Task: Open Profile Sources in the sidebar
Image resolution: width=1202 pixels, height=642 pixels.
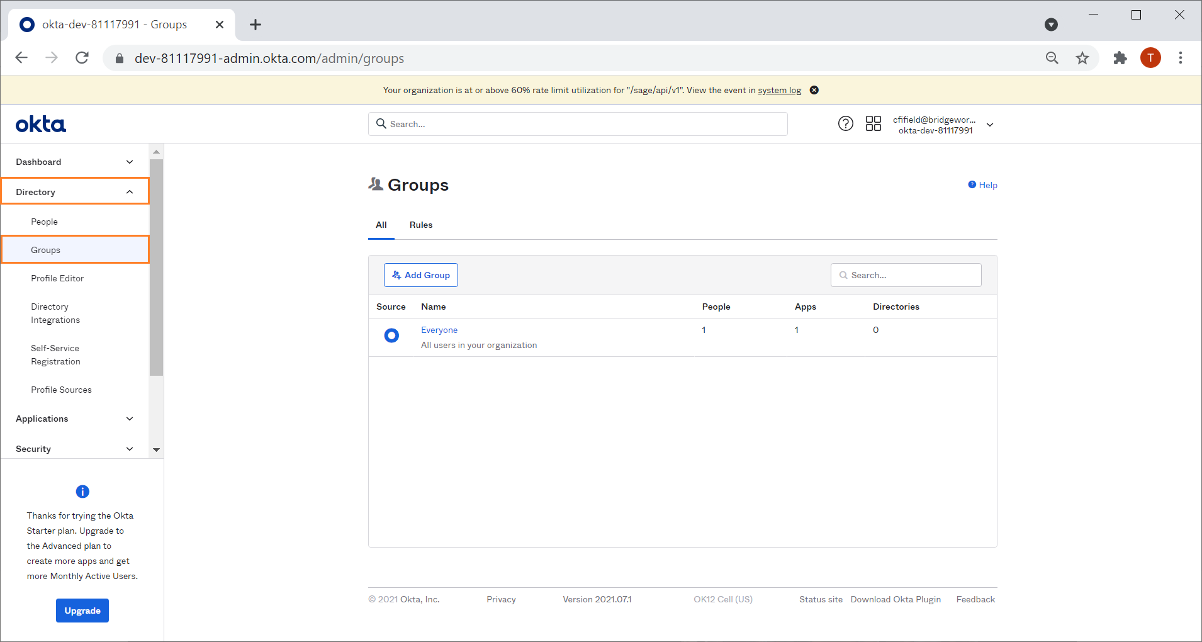Action: 61,390
